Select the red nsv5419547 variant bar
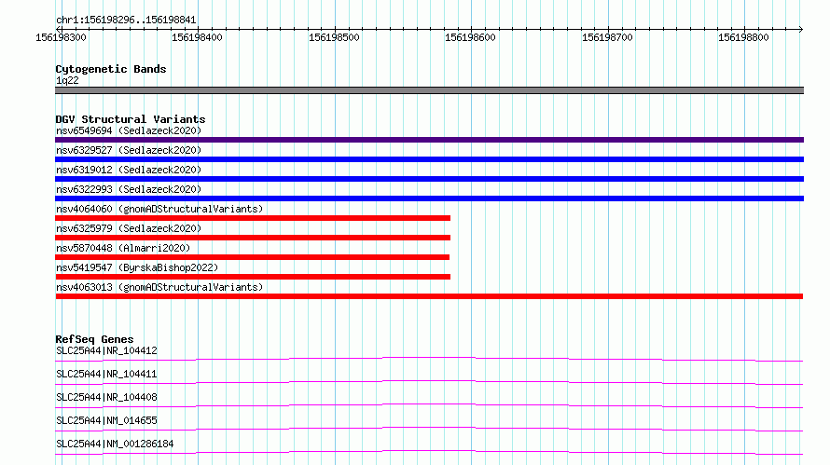This screenshot has width=830, height=465. [253, 277]
